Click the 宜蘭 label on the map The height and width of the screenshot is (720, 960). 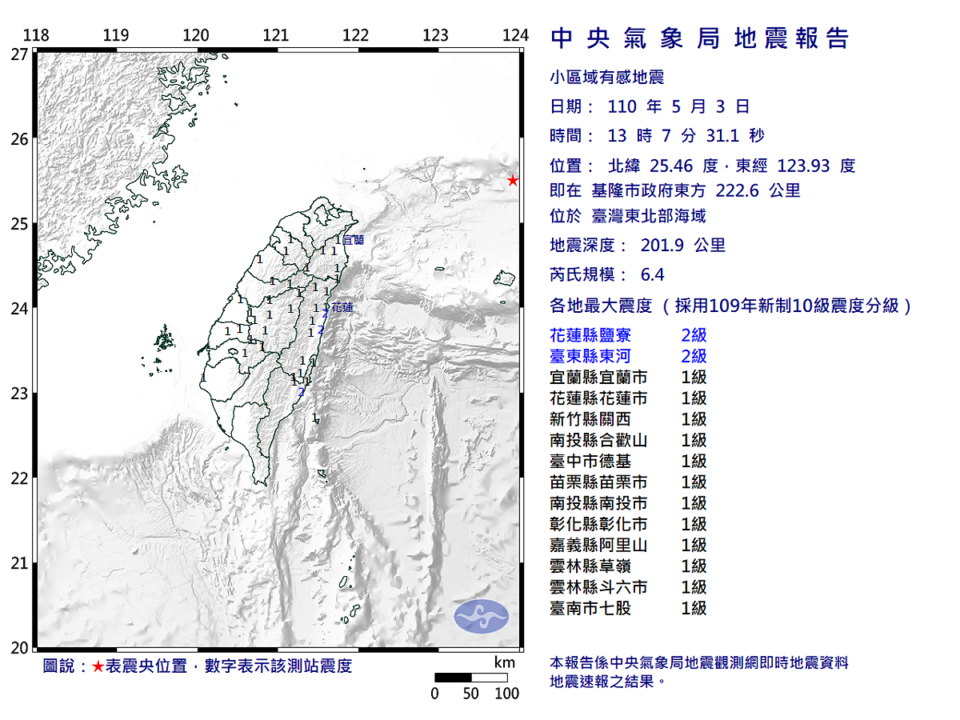click(x=354, y=239)
